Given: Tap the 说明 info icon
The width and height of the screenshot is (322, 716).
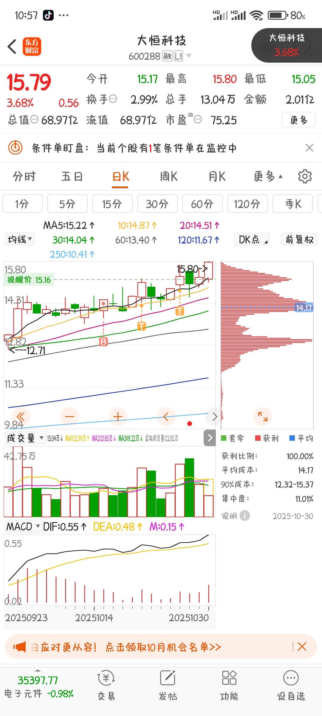Looking at the screenshot, I should tap(245, 516).
